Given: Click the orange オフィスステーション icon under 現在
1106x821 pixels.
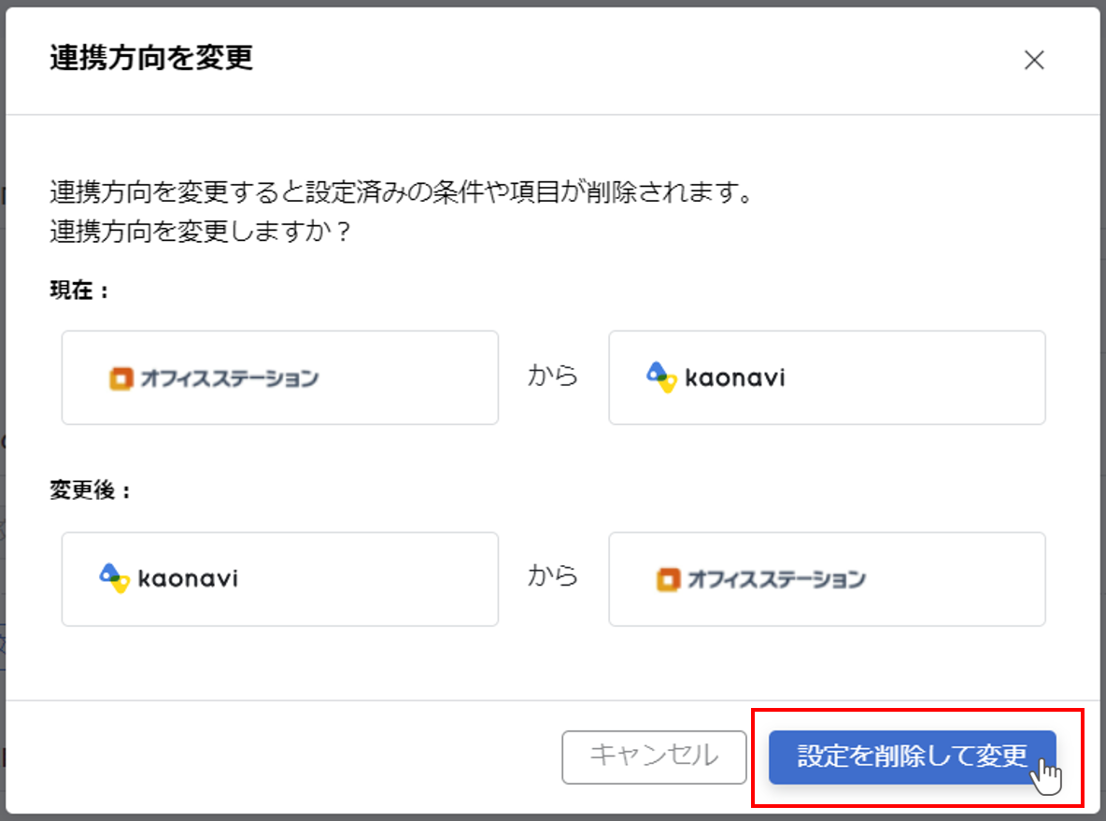Looking at the screenshot, I should click(121, 378).
